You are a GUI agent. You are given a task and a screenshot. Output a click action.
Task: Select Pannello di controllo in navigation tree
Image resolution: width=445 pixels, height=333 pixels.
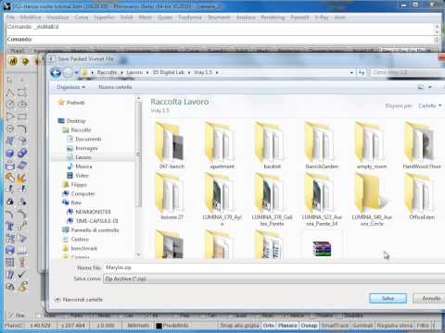pyautogui.click(x=91, y=230)
